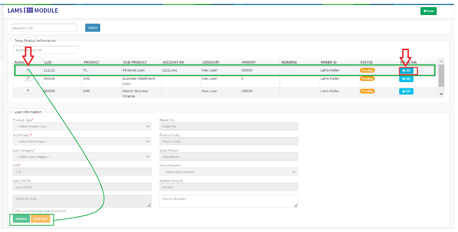The image size is (458, 232).
Task: Check 'Do you have any disbursement?' box
Action: [x=15, y=211]
